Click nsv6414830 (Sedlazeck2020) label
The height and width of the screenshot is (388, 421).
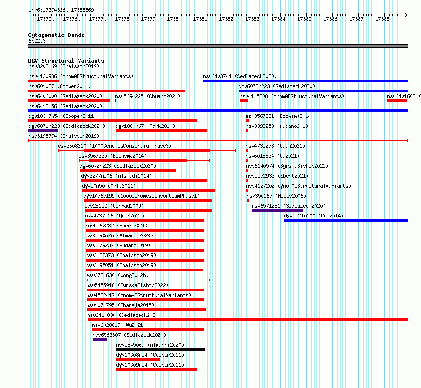click(x=124, y=315)
